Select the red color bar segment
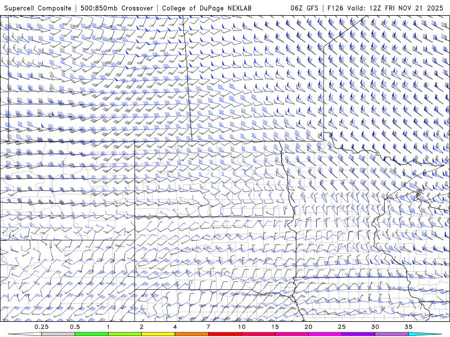The height and width of the screenshot is (337, 450). click(x=224, y=334)
